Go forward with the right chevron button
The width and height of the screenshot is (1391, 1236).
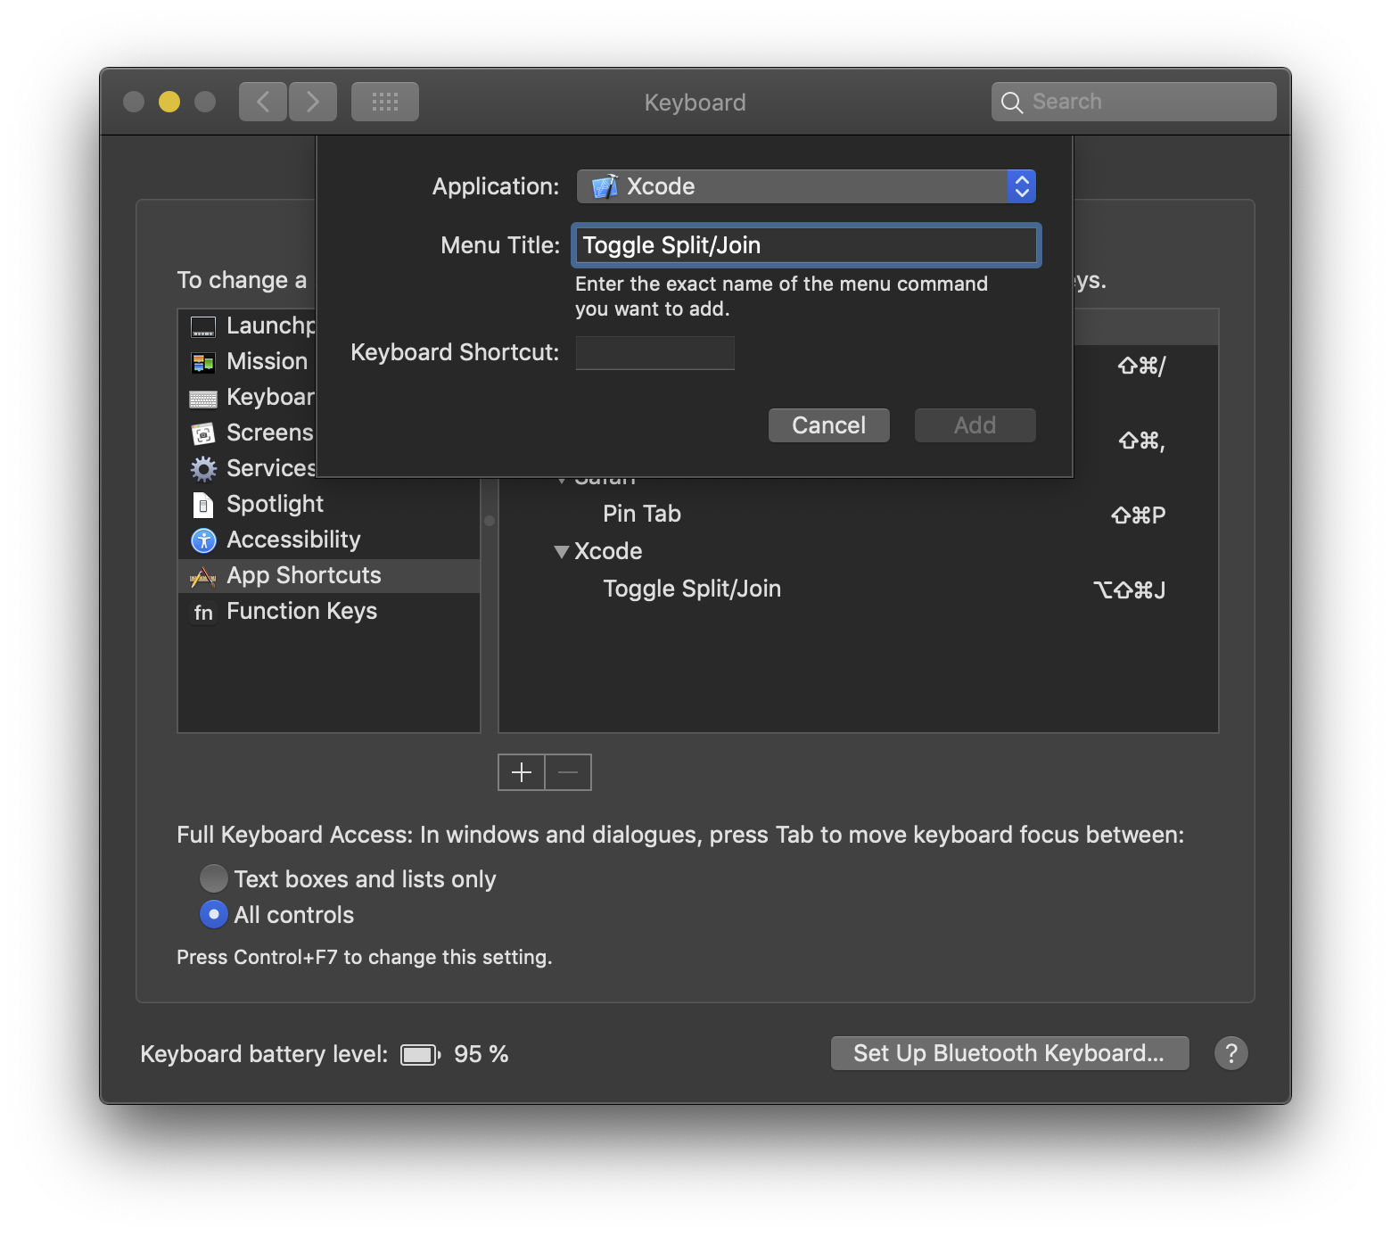pyautogui.click(x=313, y=102)
